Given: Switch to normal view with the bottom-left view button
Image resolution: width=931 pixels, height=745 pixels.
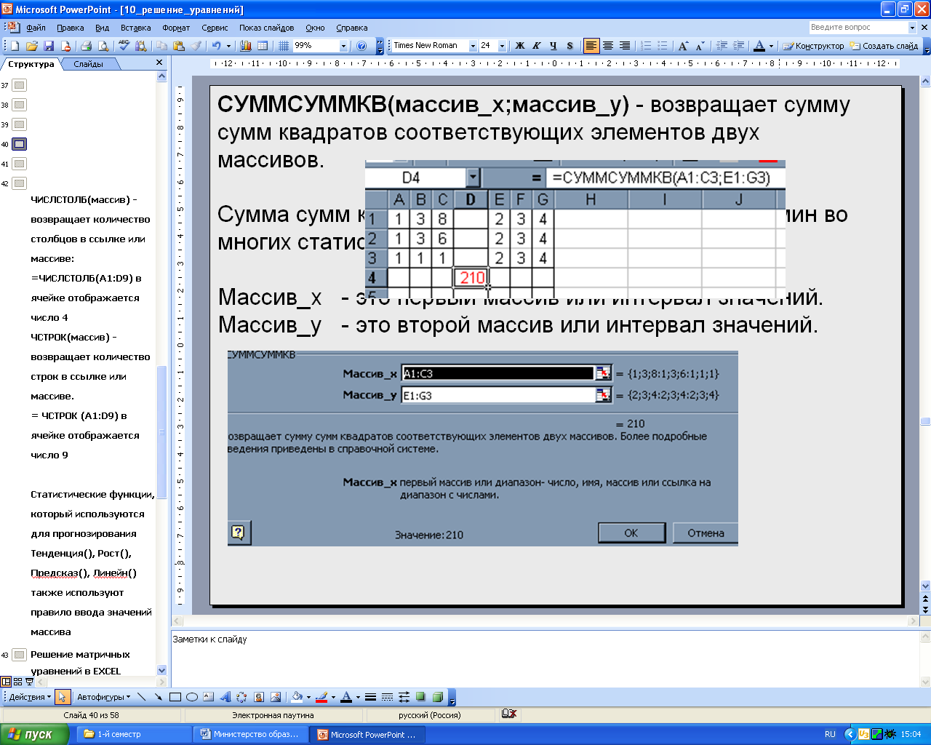Looking at the screenshot, I should pos(6,682).
